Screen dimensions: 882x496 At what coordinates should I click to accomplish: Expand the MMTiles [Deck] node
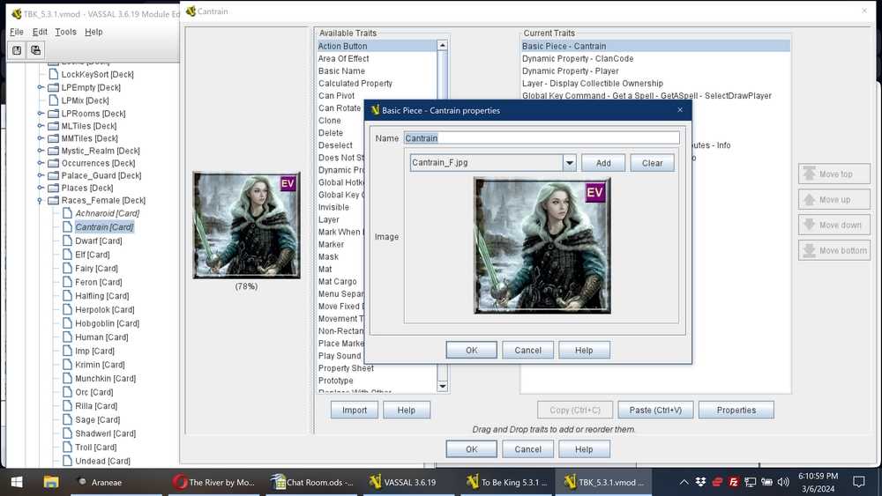coord(40,138)
